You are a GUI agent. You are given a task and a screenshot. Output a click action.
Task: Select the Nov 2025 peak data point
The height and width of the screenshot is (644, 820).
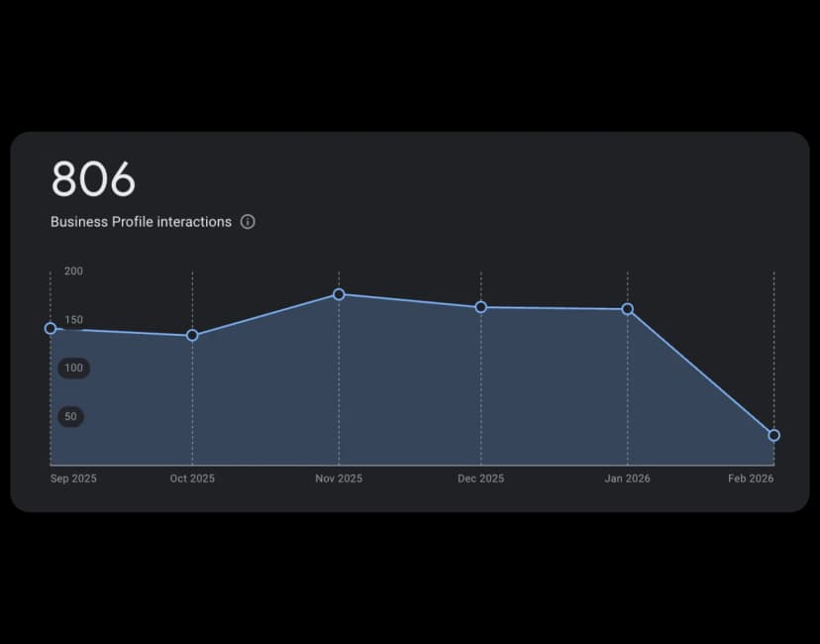[x=338, y=294]
